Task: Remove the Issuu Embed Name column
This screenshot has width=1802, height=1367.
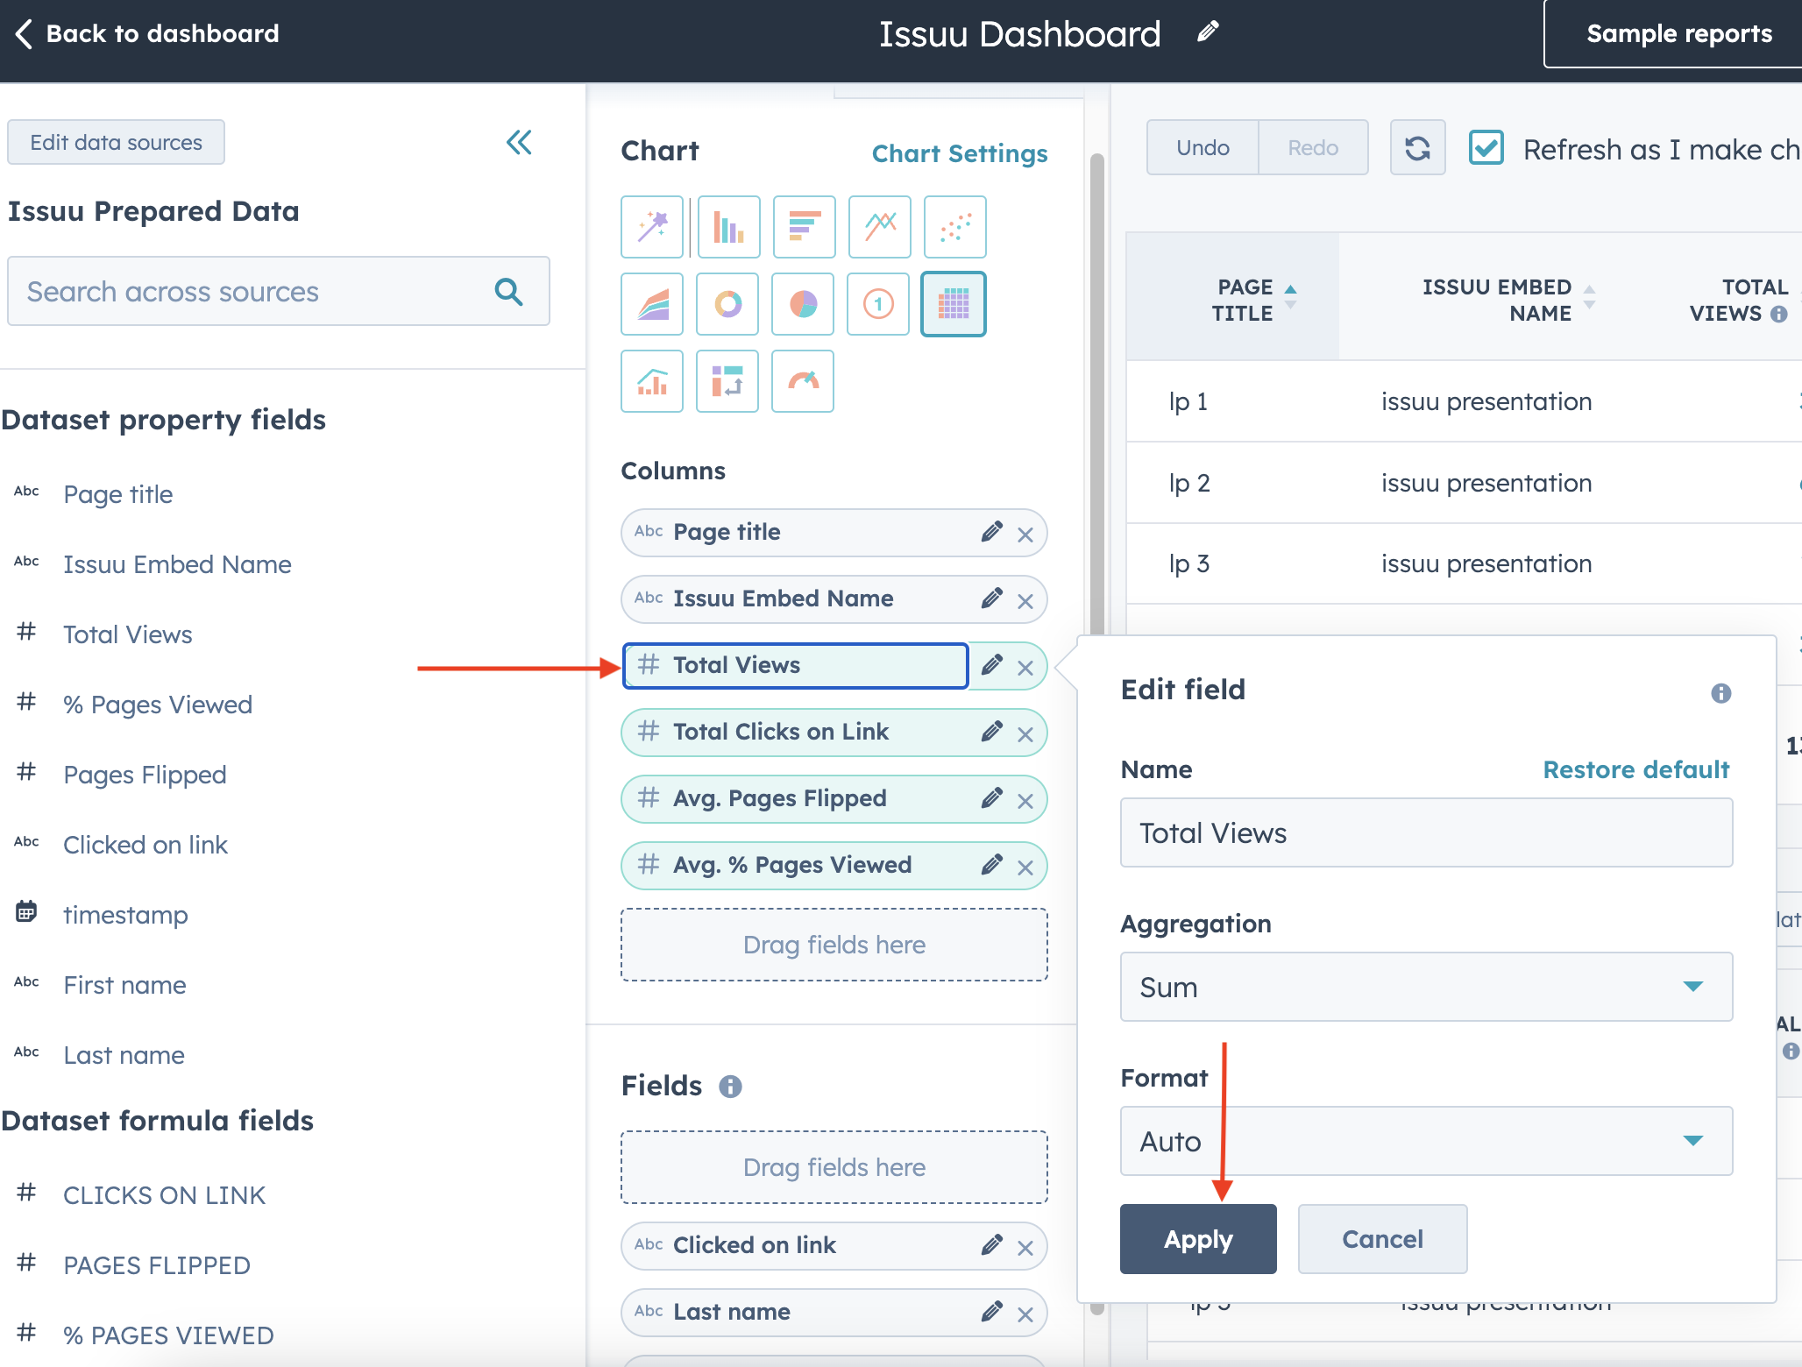Action: point(1025,601)
